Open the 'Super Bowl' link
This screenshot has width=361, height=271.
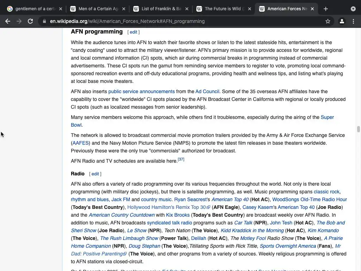[x=327, y=117]
